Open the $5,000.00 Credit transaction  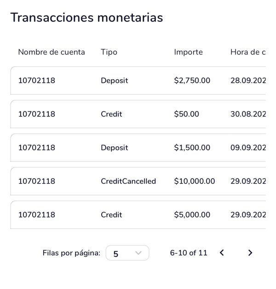(x=138, y=215)
